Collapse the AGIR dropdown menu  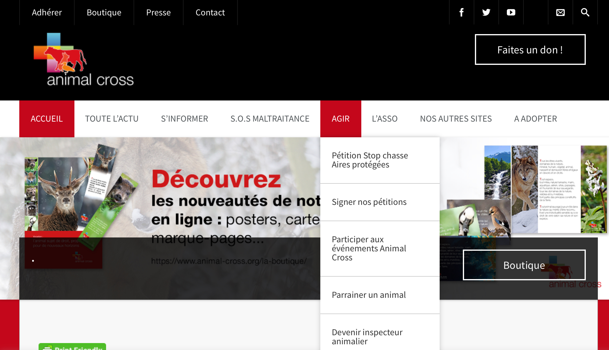point(341,119)
